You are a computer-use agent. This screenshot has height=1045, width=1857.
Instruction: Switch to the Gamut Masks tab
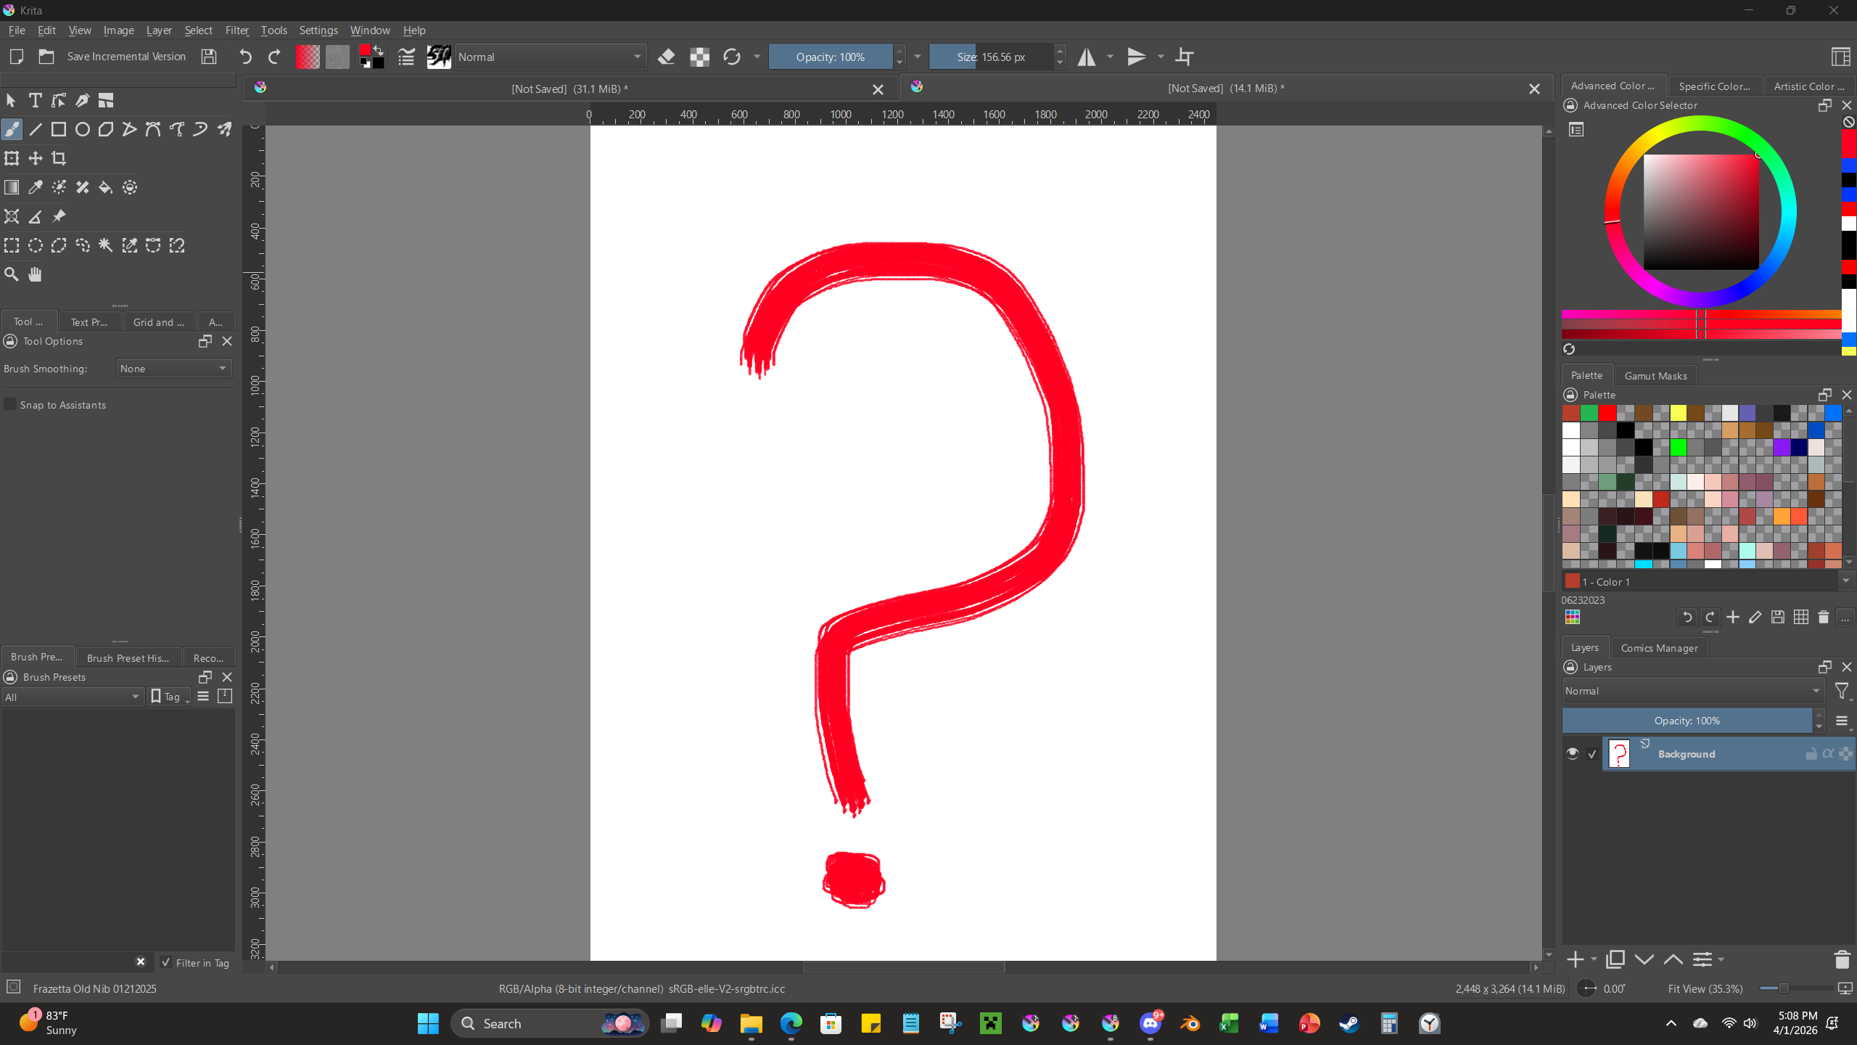tap(1655, 375)
